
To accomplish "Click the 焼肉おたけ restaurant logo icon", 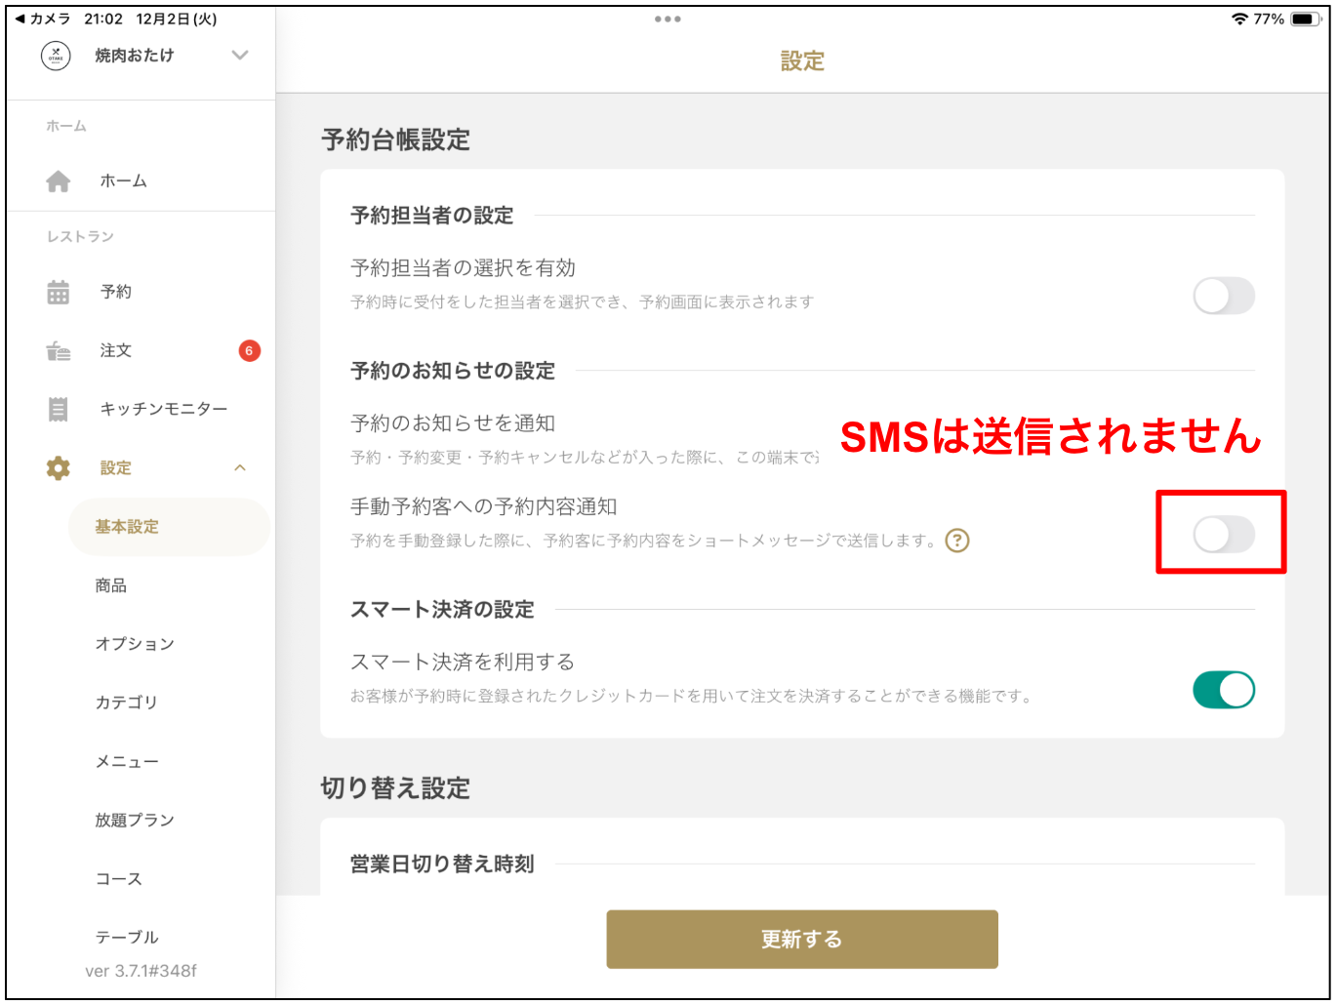I will pyautogui.click(x=56, y=56).
